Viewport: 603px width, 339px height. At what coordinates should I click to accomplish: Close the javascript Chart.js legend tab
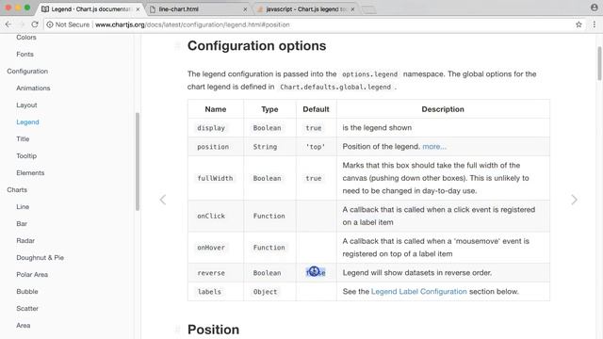coord(352,9)
